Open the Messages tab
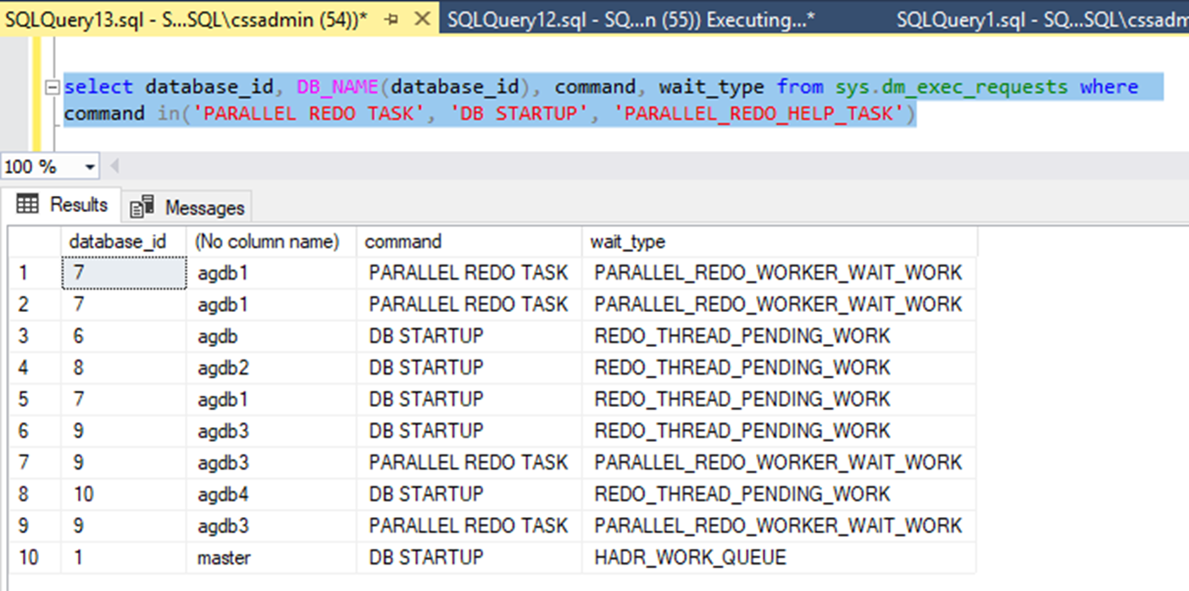This screenshot has width=1189, height=591. tap(186, 205)
